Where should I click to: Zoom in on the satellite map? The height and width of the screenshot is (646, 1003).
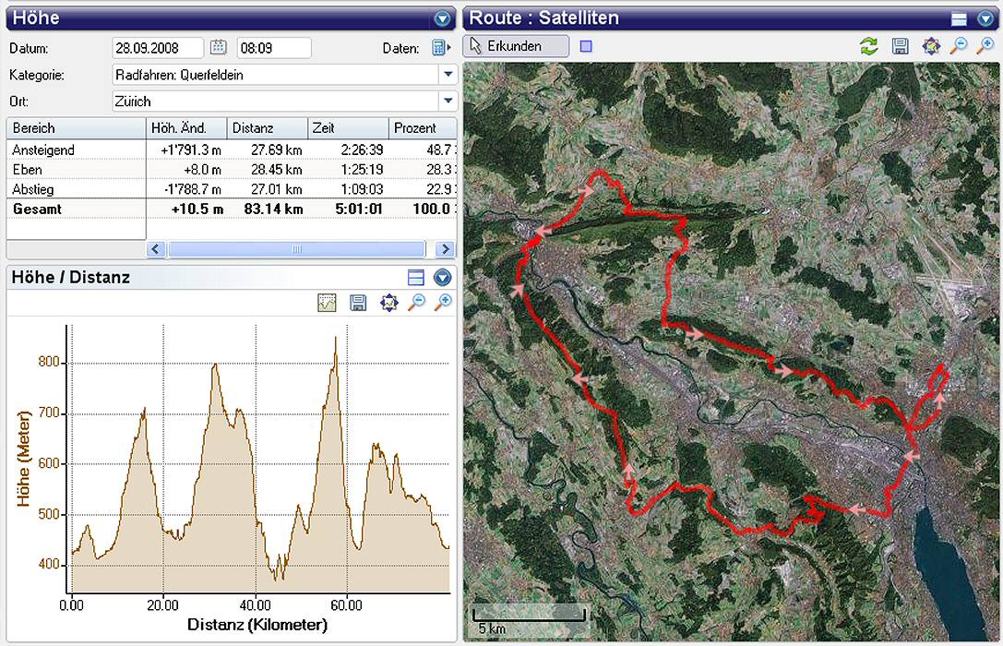985,46
